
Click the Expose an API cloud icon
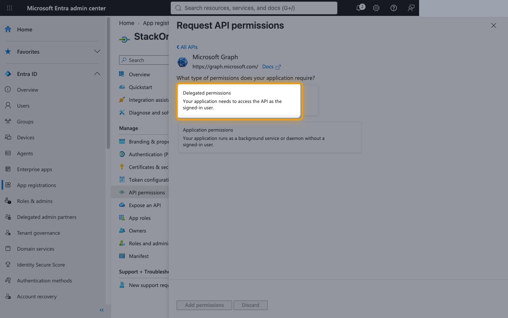point(122,205)
